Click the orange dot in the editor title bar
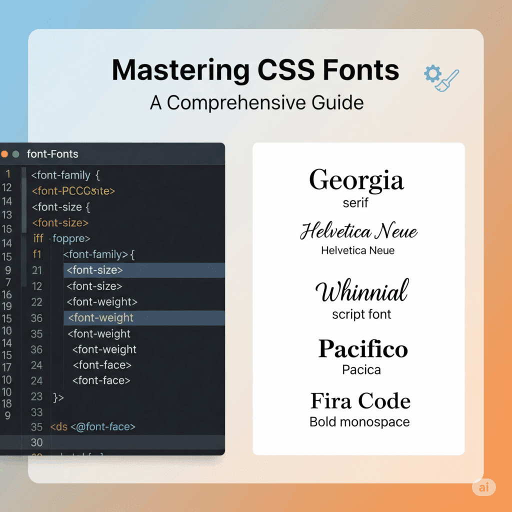 point(4,154)
